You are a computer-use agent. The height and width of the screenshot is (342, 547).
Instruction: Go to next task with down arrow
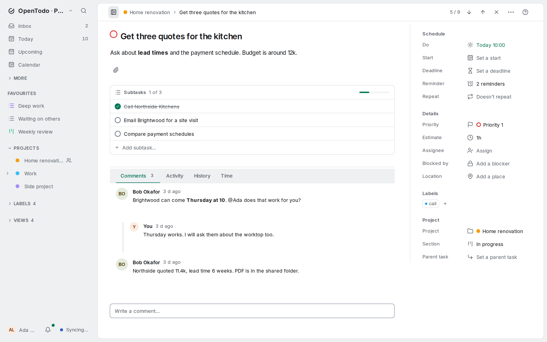tap(469, 12)
